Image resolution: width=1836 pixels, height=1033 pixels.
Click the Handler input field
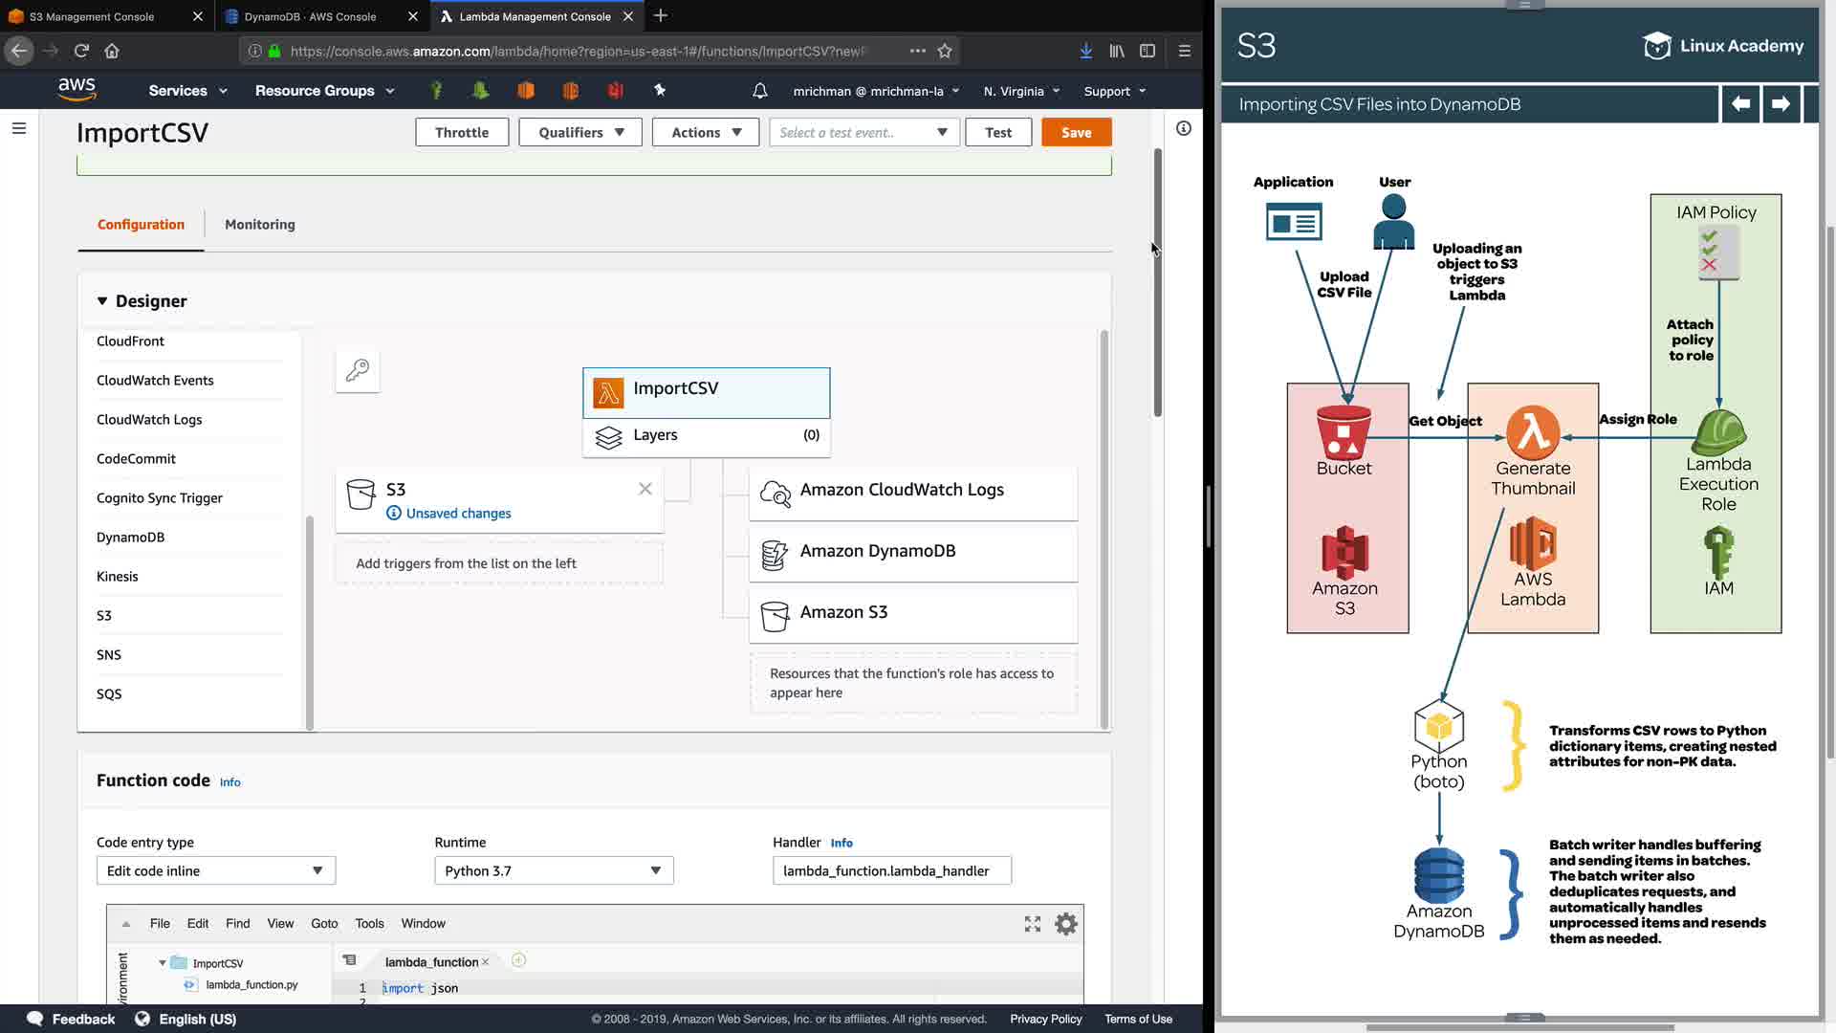891,870
